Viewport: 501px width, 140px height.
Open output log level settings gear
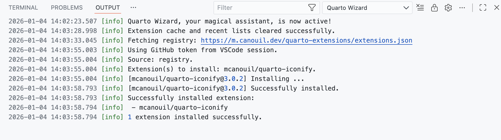(448, 8)
